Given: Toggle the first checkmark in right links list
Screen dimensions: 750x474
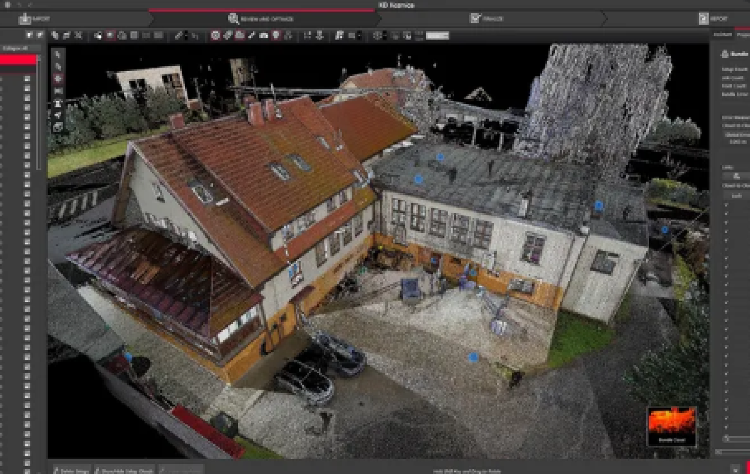Looking at the screenshot, I should [x=726, y=205].
